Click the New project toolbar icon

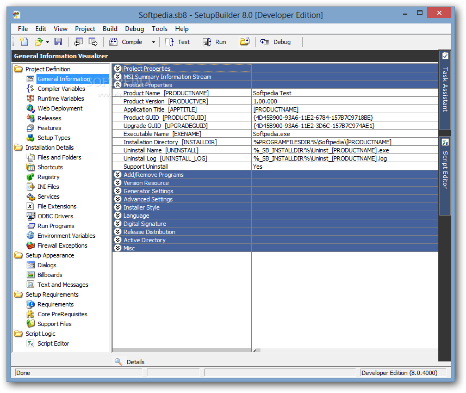[24, 42]
